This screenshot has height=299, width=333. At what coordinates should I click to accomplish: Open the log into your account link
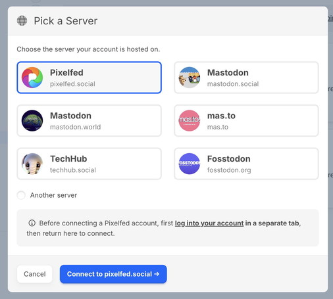[x=209, y=223]
